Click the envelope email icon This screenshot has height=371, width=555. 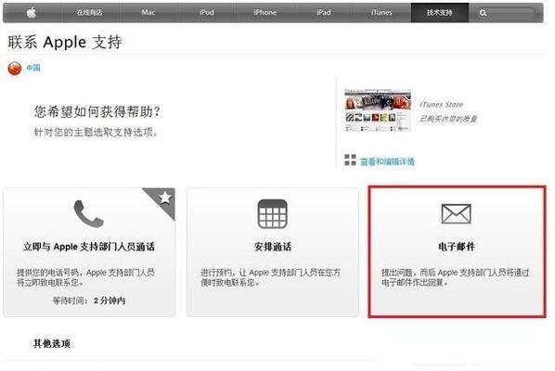tap(457, 213)
